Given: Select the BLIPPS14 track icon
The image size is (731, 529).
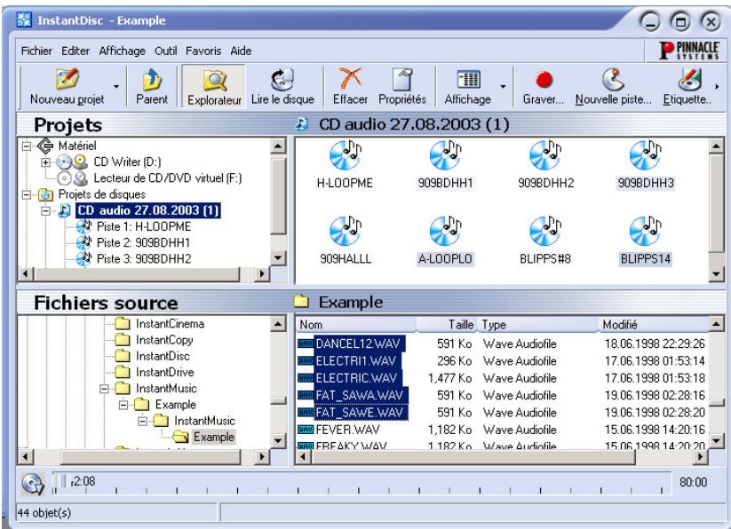Looking at the screenshot, I should [645, 232].
